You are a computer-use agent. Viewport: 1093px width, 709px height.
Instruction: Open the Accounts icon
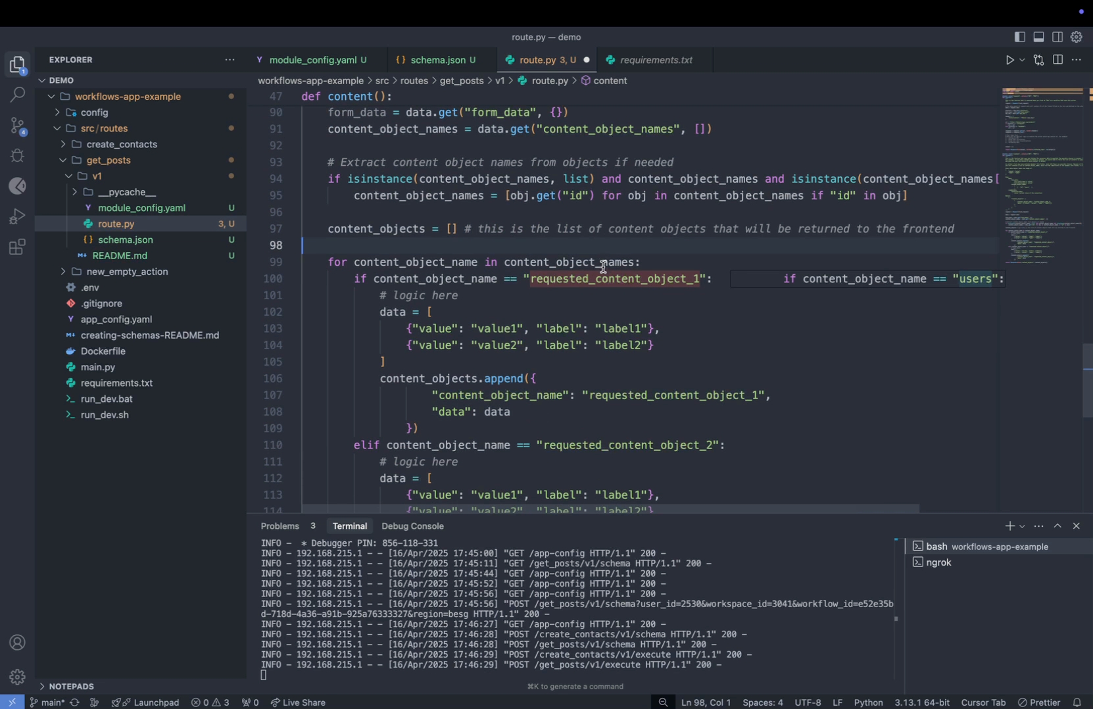pos(18,643)
